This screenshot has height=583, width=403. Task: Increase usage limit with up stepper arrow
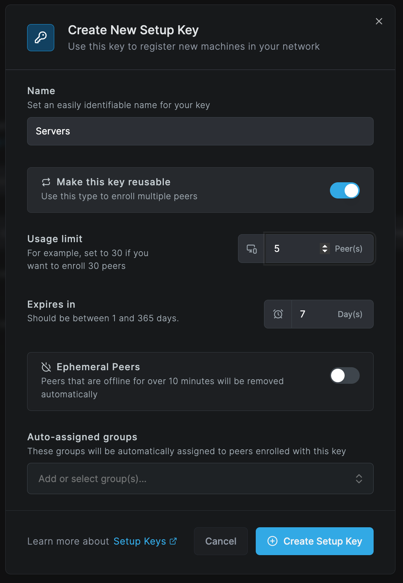point(325,246)
